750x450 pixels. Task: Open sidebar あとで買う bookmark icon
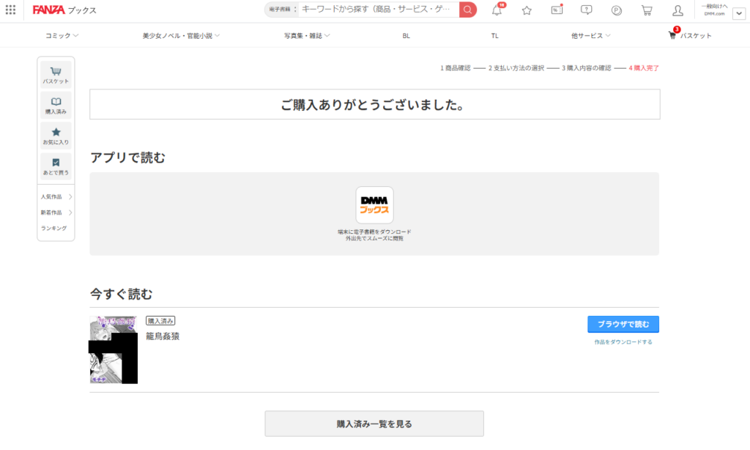pos(56,166)
